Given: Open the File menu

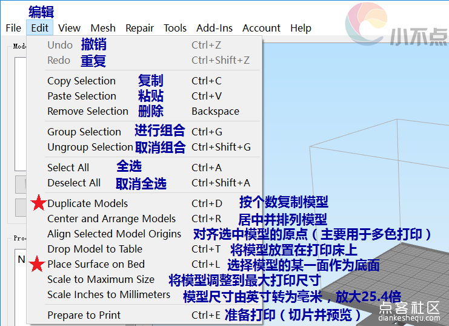Looking at the screenshot, I should point(13,28).
